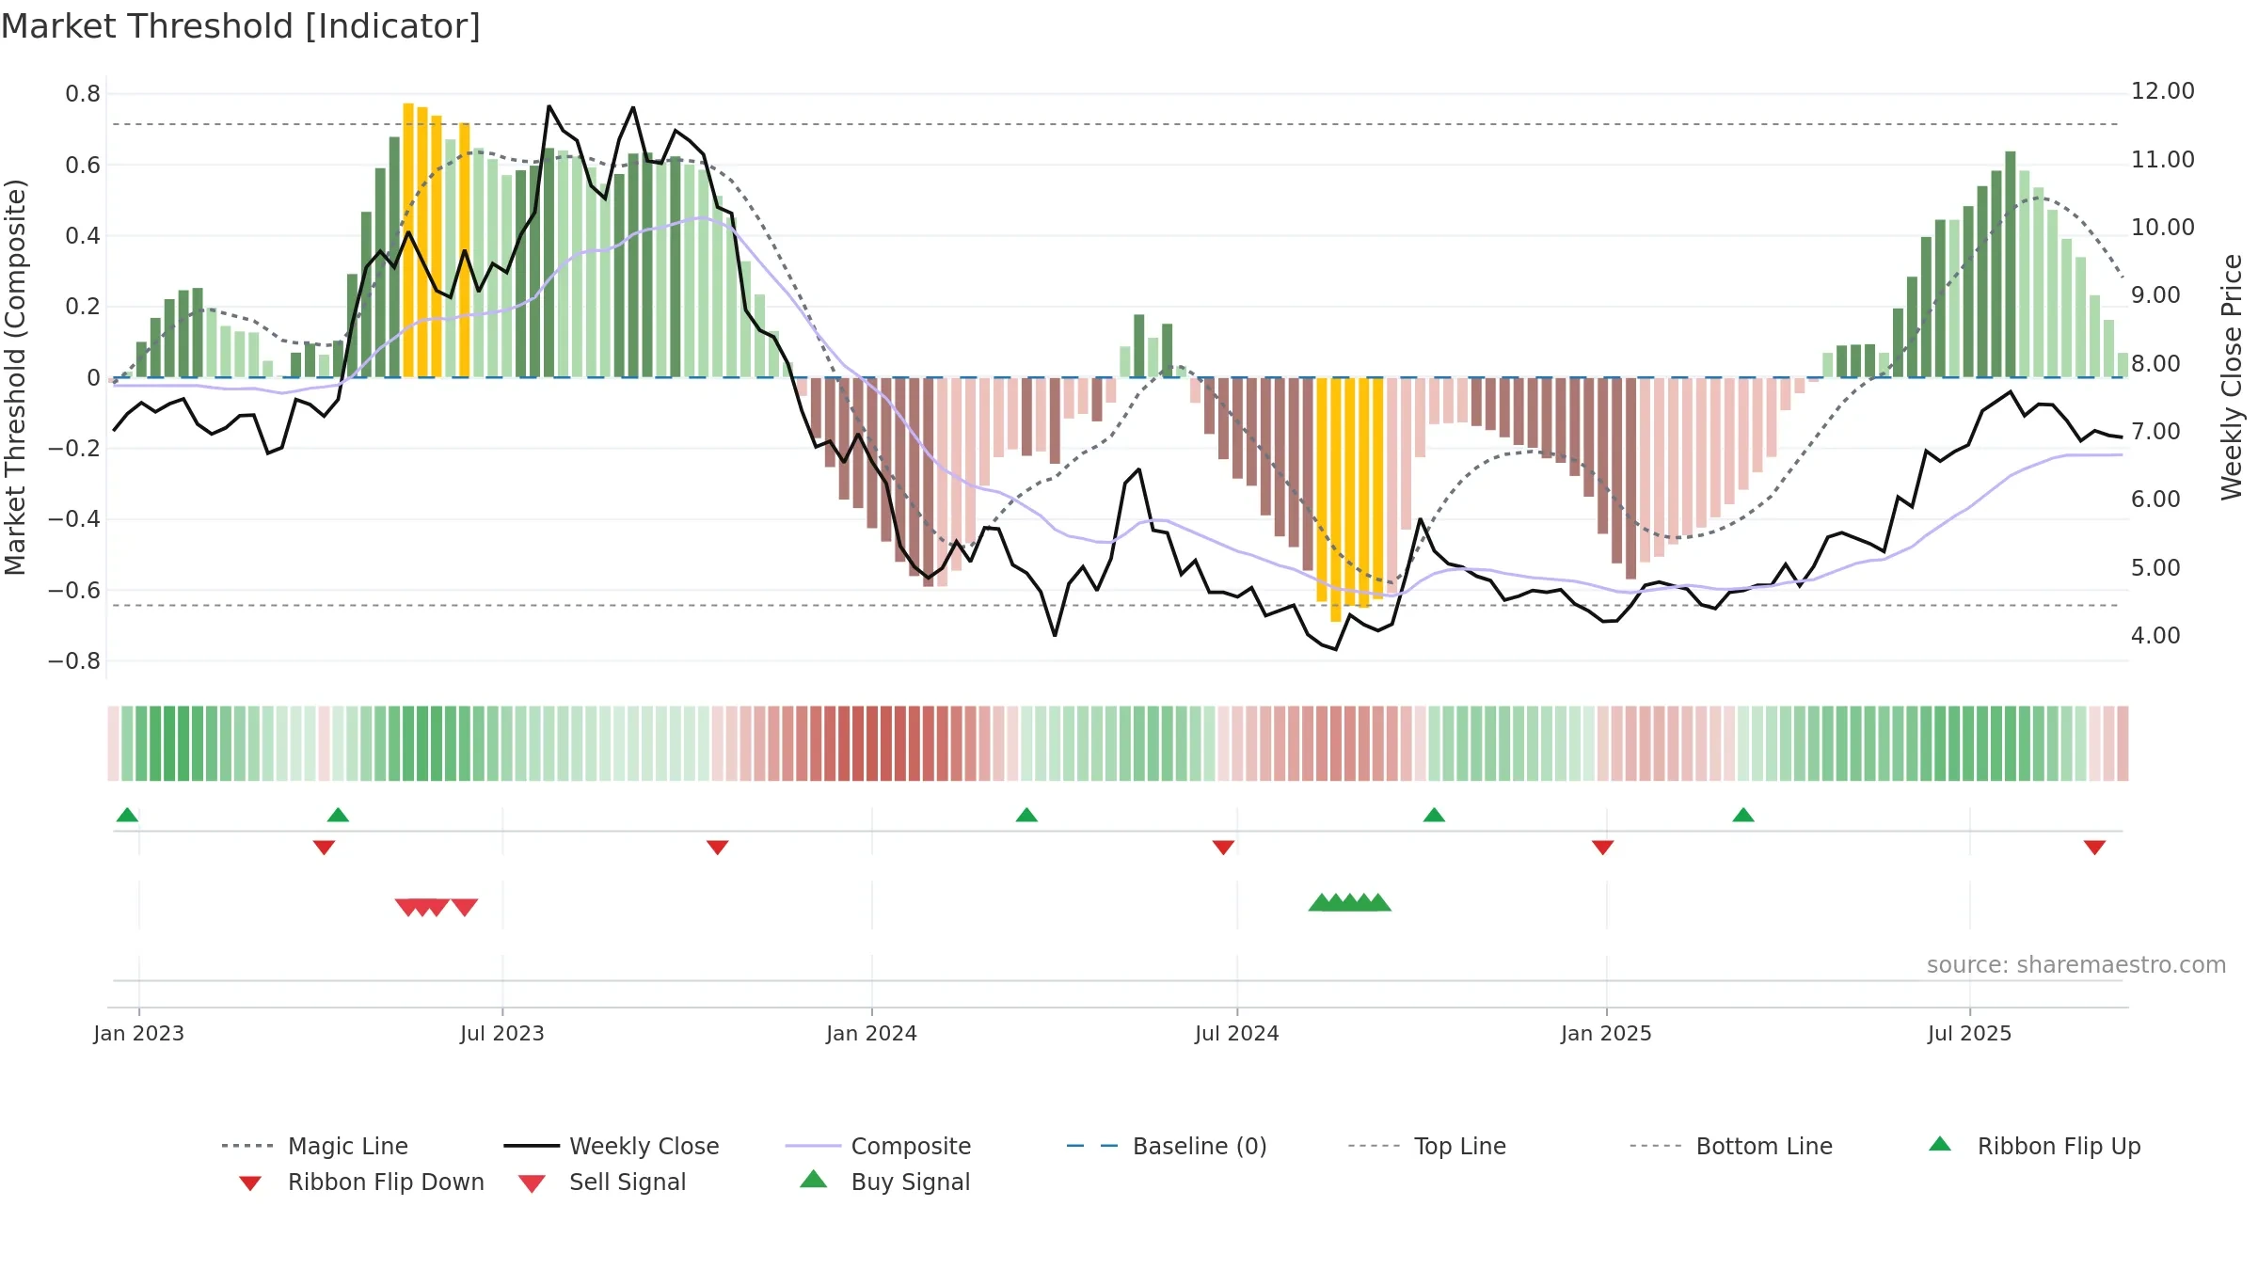Screen dimensions: 2258x1270
Task: Click the last ribbon flip down triangle after Jul 2025
Action: pyautogui.click(x=2094, y=848)
